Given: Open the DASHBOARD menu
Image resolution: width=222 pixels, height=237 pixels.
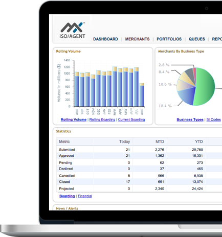Looking at the screenshot, I should 105,39.
